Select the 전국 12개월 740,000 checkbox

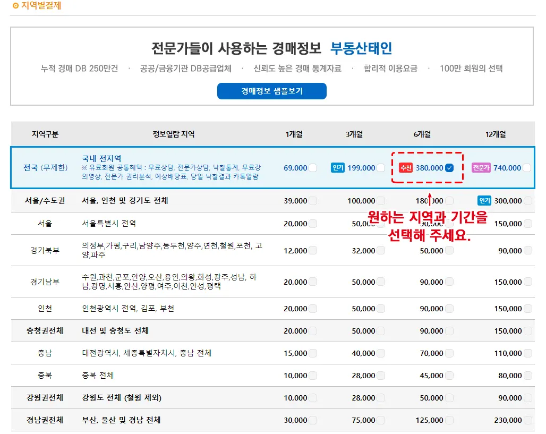tap(527, 168)
